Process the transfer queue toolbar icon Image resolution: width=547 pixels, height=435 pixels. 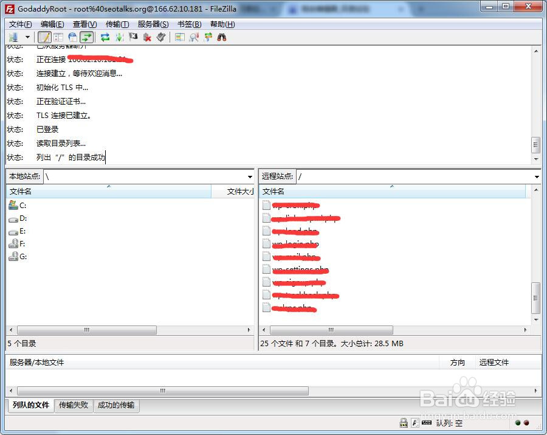[x=120, y=37]
